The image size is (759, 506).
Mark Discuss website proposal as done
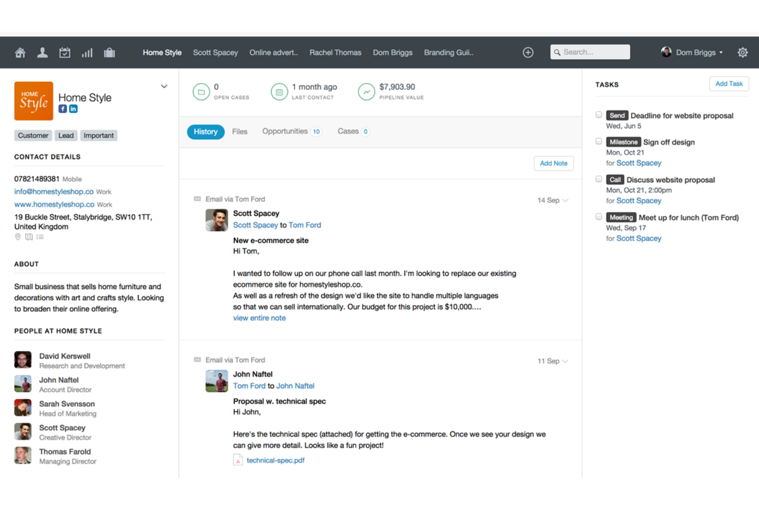point(598,179)
